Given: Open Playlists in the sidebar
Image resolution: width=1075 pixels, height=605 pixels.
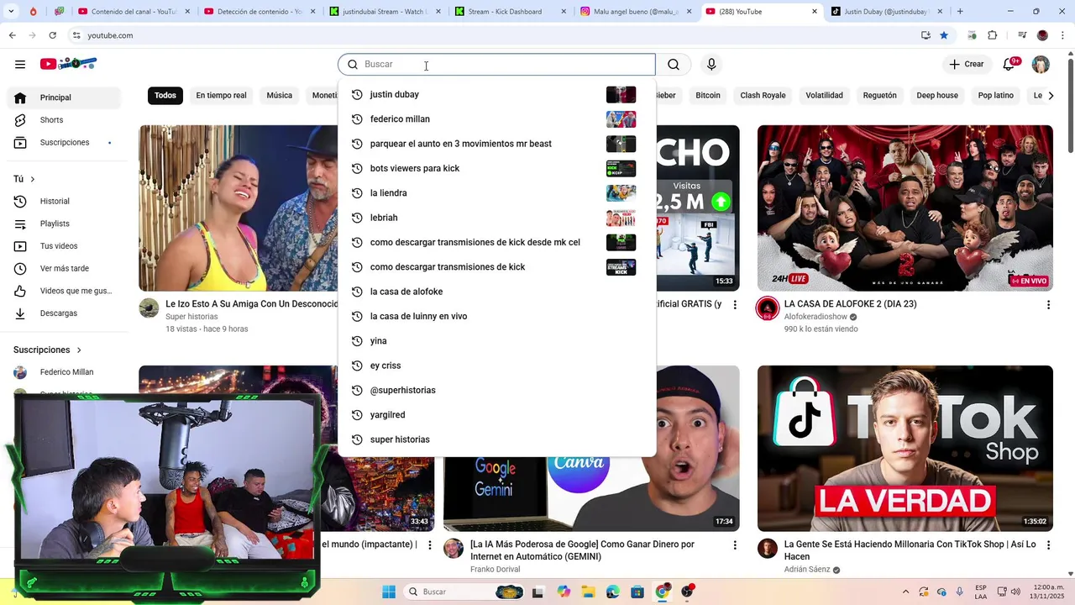Looking at the screenshot, I should point(64,224).
